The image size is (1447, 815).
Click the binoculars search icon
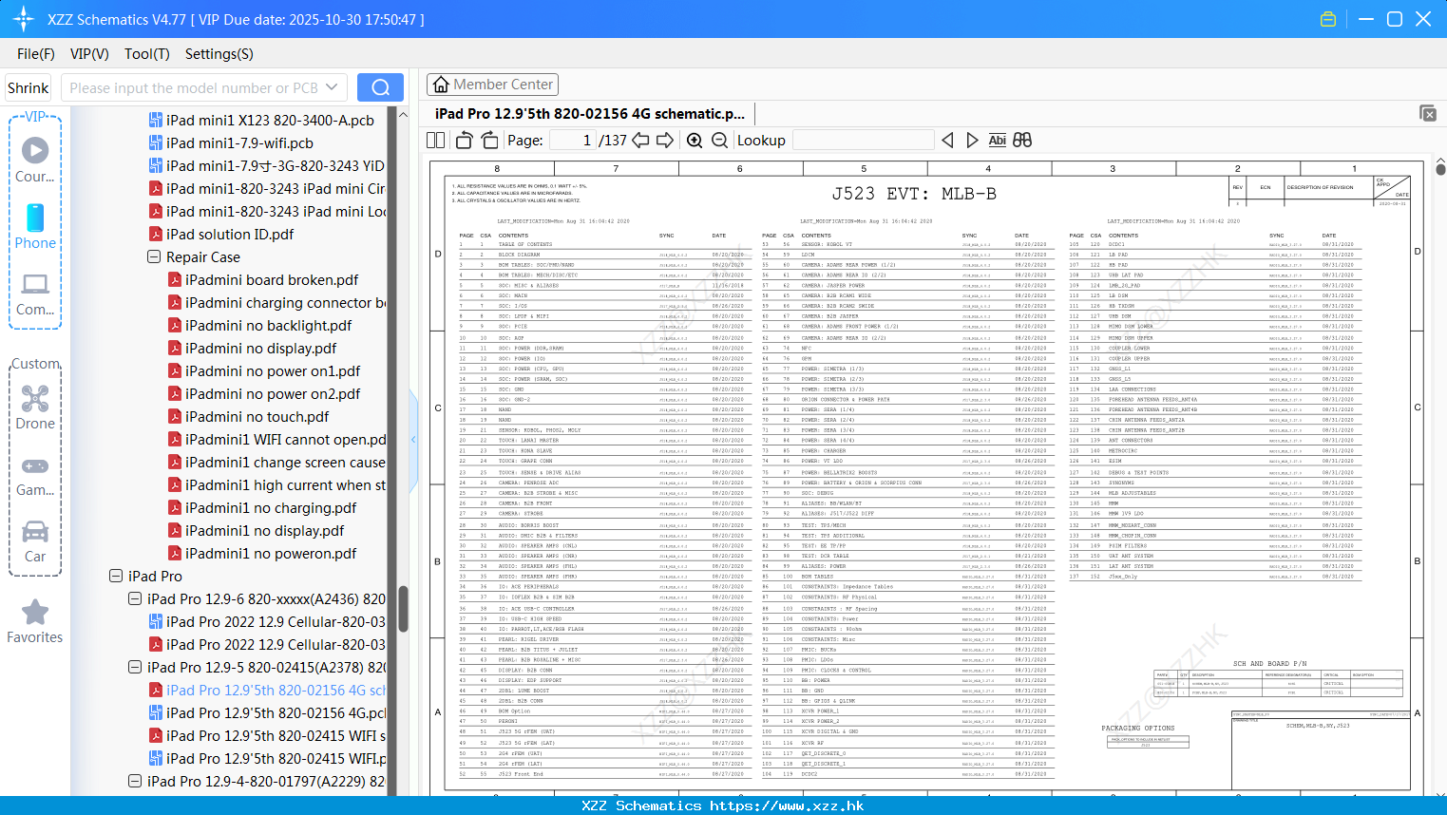click(1022, 140)
